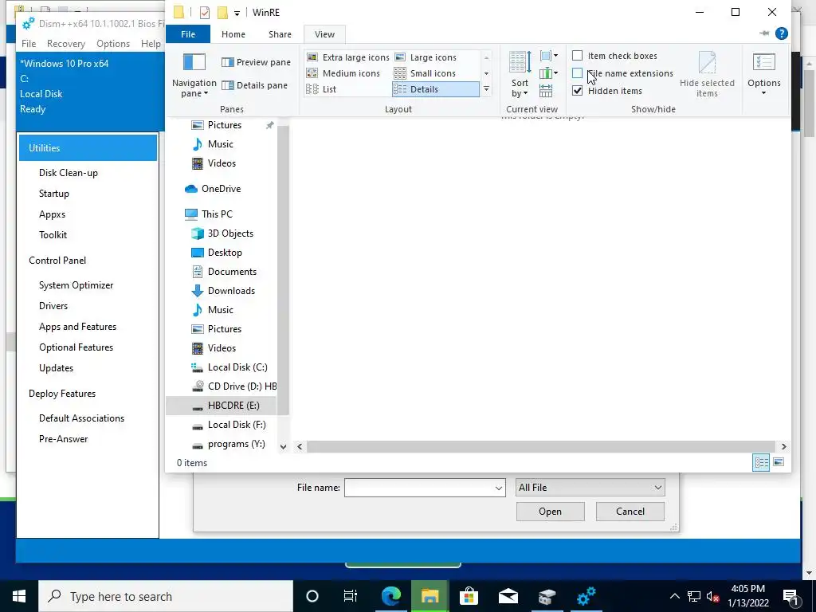The width and height of the screenshot is (816, 612).
Task: Select Downloads under This PC
Action: tap(224, 291)
